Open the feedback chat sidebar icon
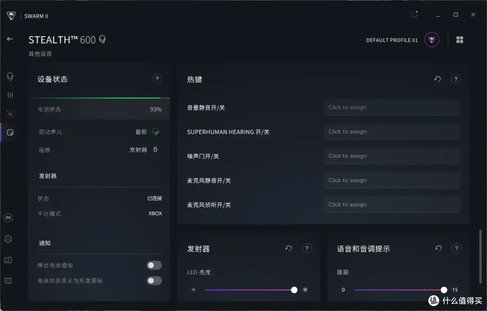487x311 pixels. coord(9,281)
